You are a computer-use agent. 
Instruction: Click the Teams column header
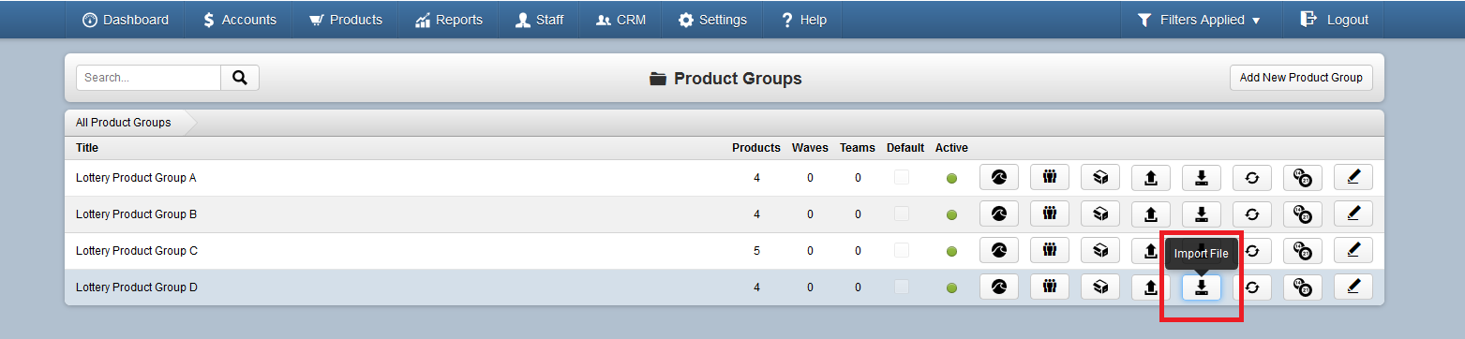click(858, 148)
